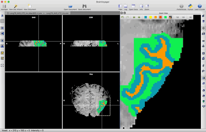
Task: Pick the green color swatch
Action: (x=165, y=17)
